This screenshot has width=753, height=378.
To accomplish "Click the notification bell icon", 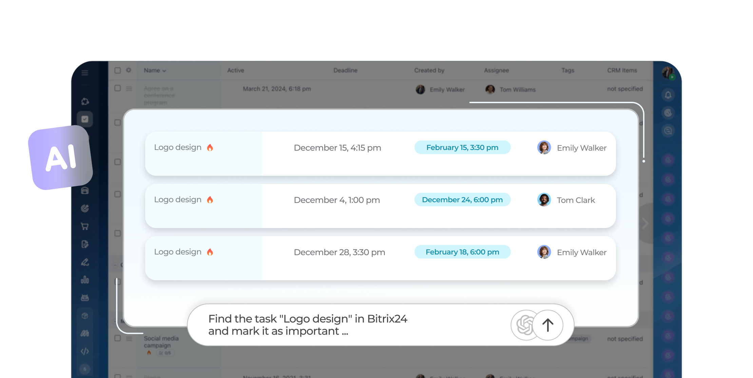I will [668, 95].
